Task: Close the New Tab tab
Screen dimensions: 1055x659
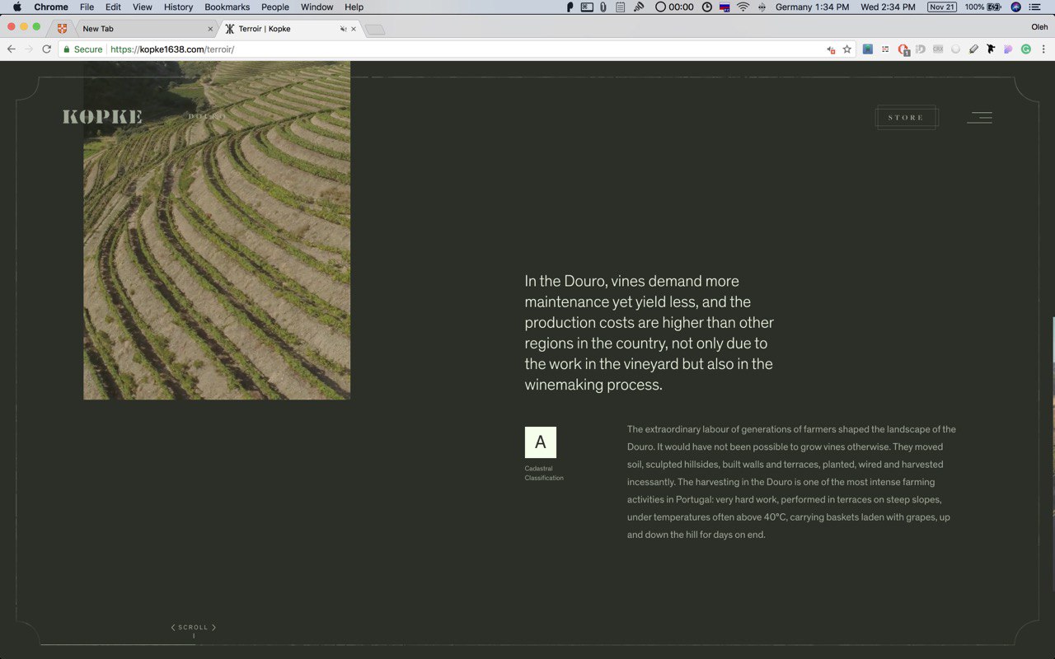Action: (x=209, y=29)
